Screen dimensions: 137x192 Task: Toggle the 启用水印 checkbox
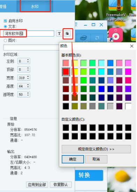click(x=5, y=21)
